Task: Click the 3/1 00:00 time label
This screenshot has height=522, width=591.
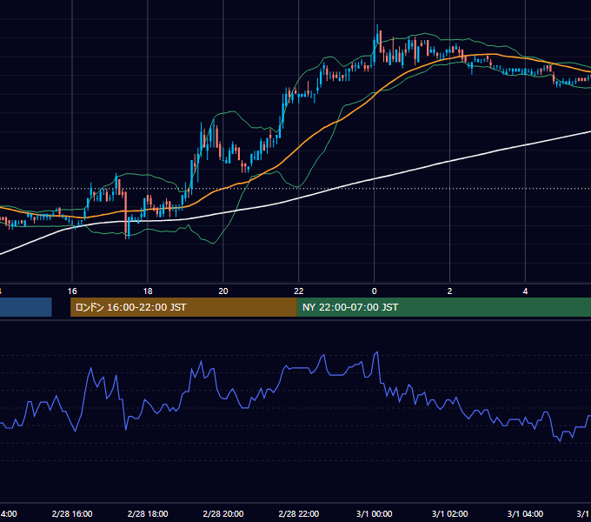Action: click(x=375, y=513)
